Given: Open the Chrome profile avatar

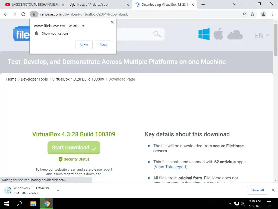Looking at the screenshot, I should (263, 14).
